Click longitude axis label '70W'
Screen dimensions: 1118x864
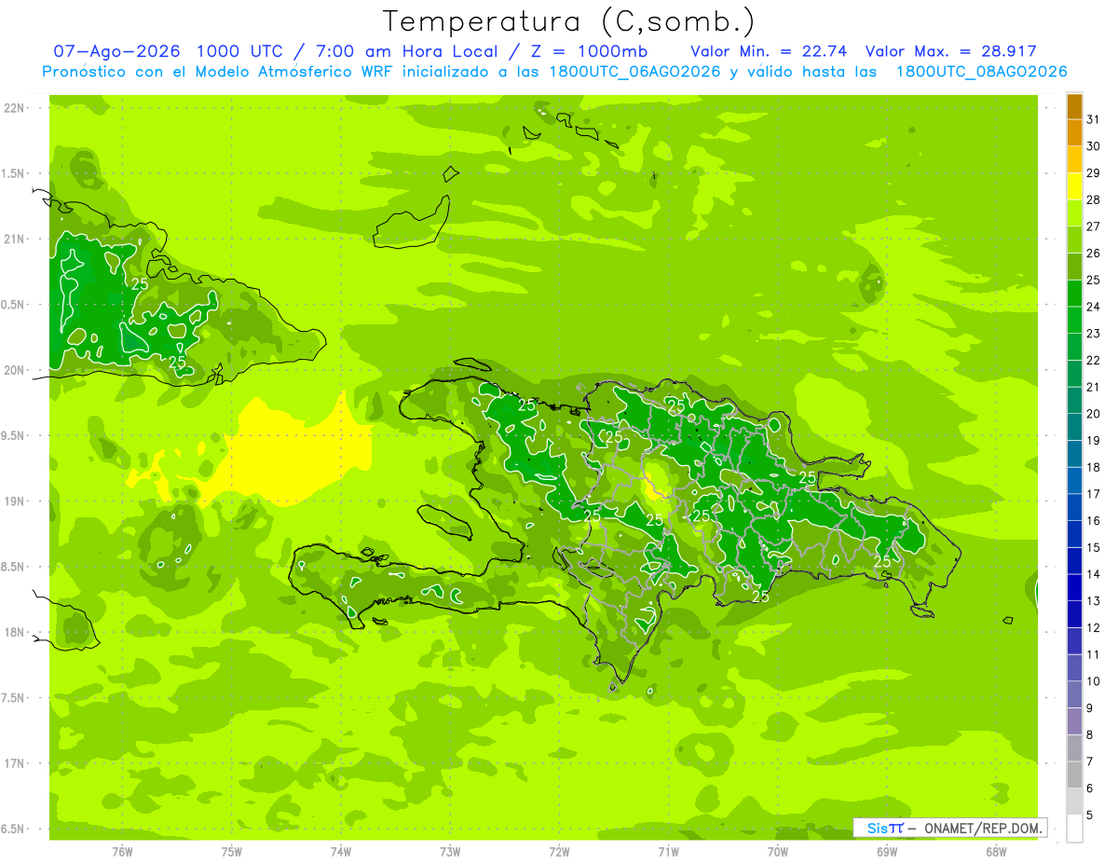(x=778, y=851)
